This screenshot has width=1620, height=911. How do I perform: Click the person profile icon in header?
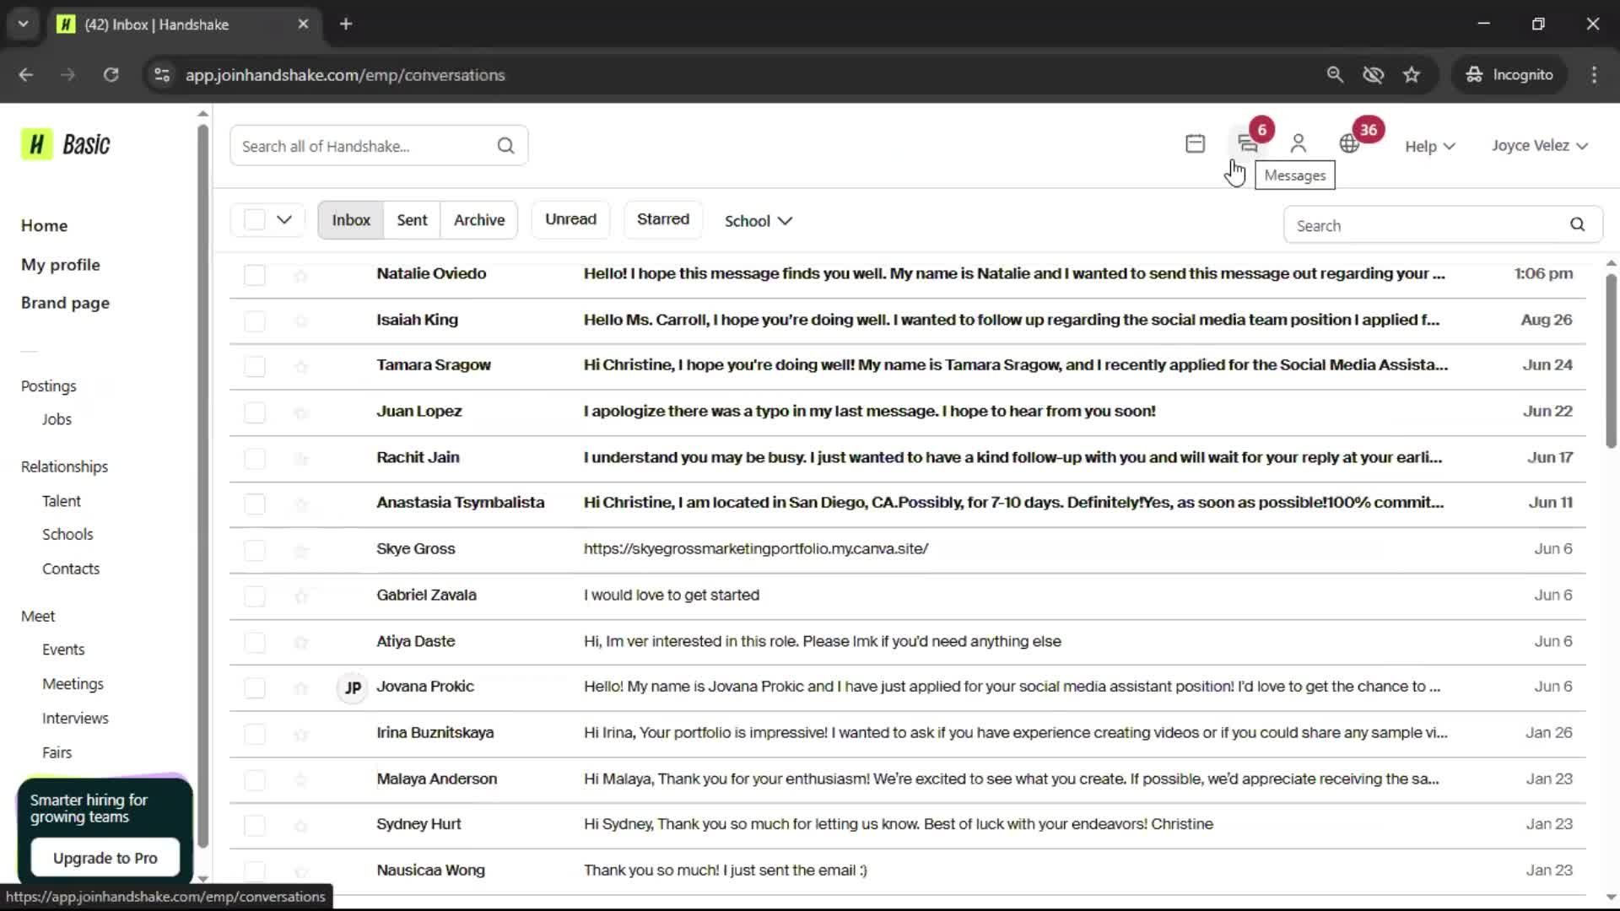pyautogui.click(x=1299, y=144)
